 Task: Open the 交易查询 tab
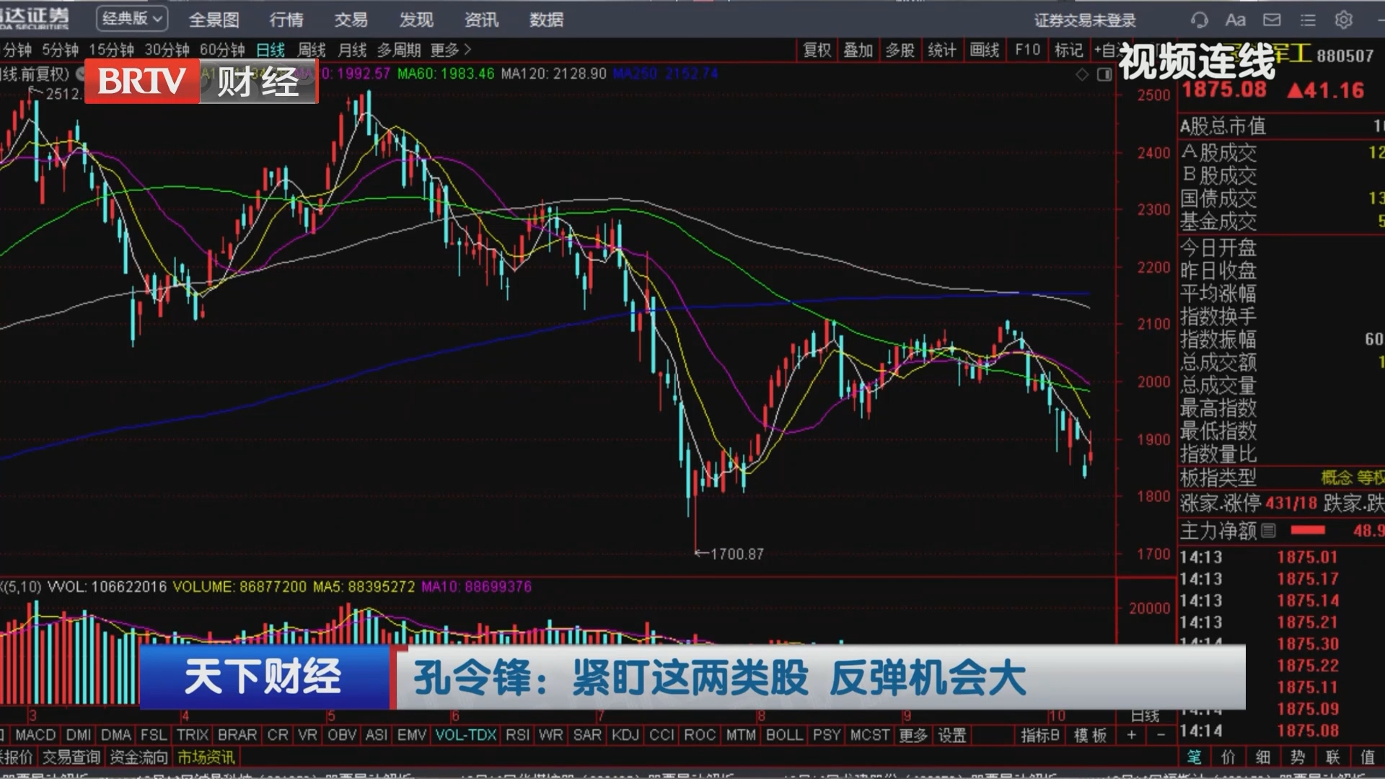71,757
